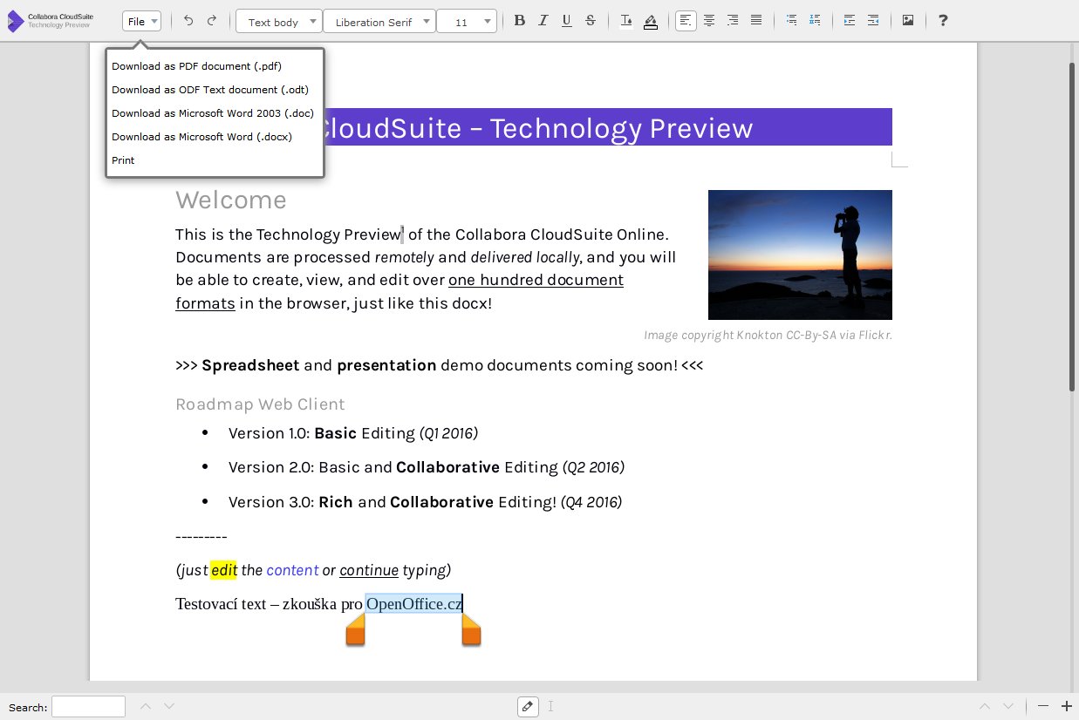Find next search result arrow
Viewport: 1079px width, 720px height.
click(169, 706)
